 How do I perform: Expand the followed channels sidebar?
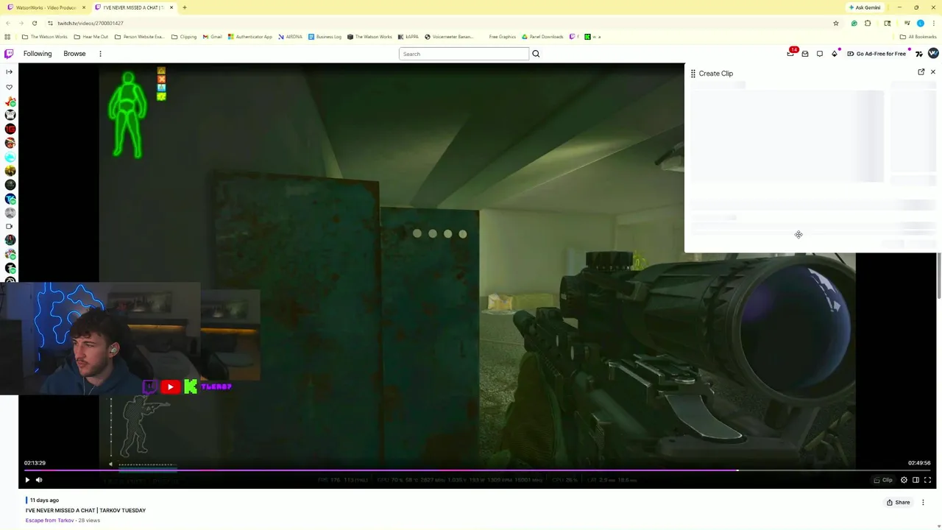coord(9,71)
